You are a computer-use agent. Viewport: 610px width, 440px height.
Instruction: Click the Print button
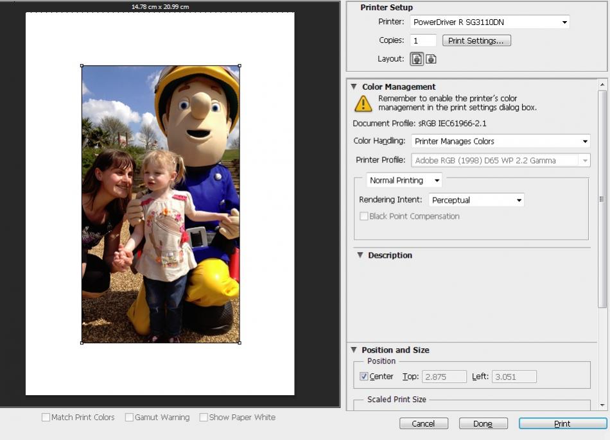coord(562,423)
